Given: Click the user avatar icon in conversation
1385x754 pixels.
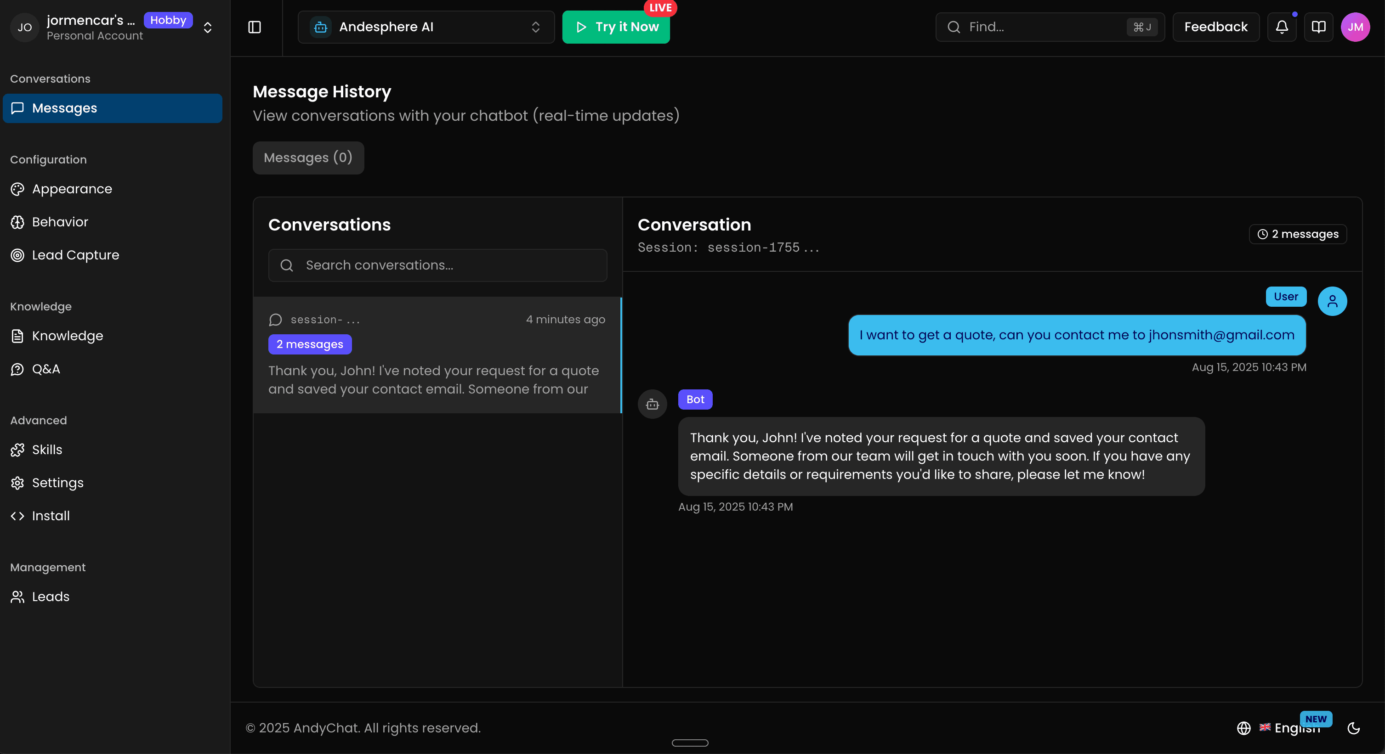Looking at the screenshot, I should pos(1332,301).
